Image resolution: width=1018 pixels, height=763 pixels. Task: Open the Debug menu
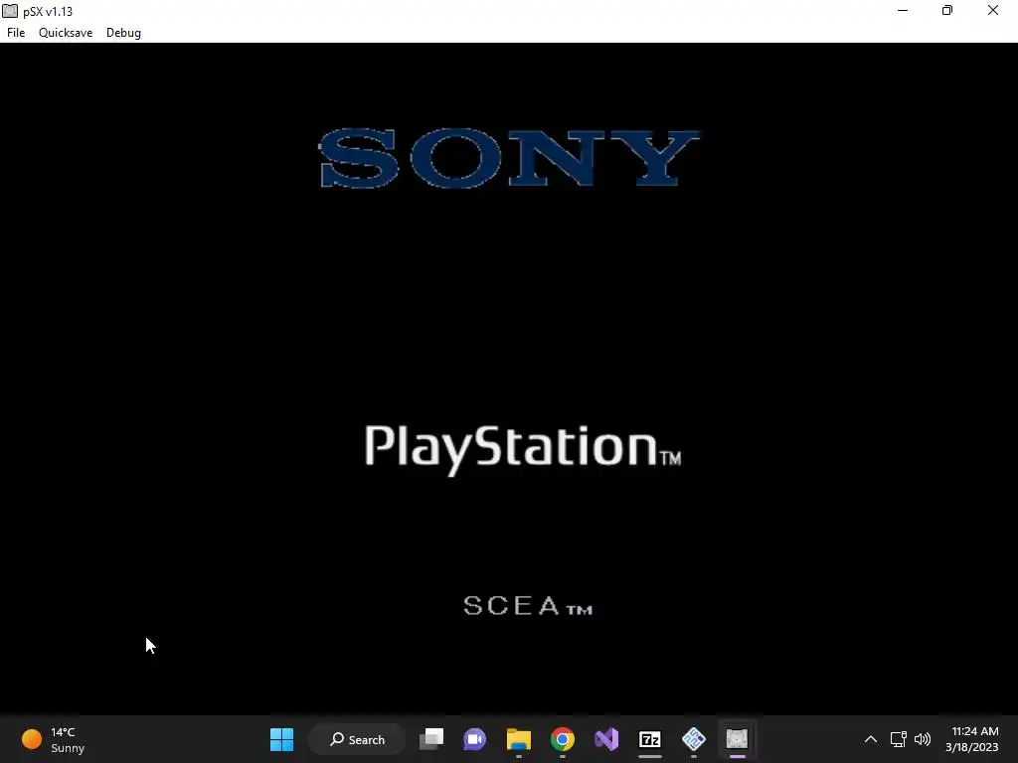[123, 33]
